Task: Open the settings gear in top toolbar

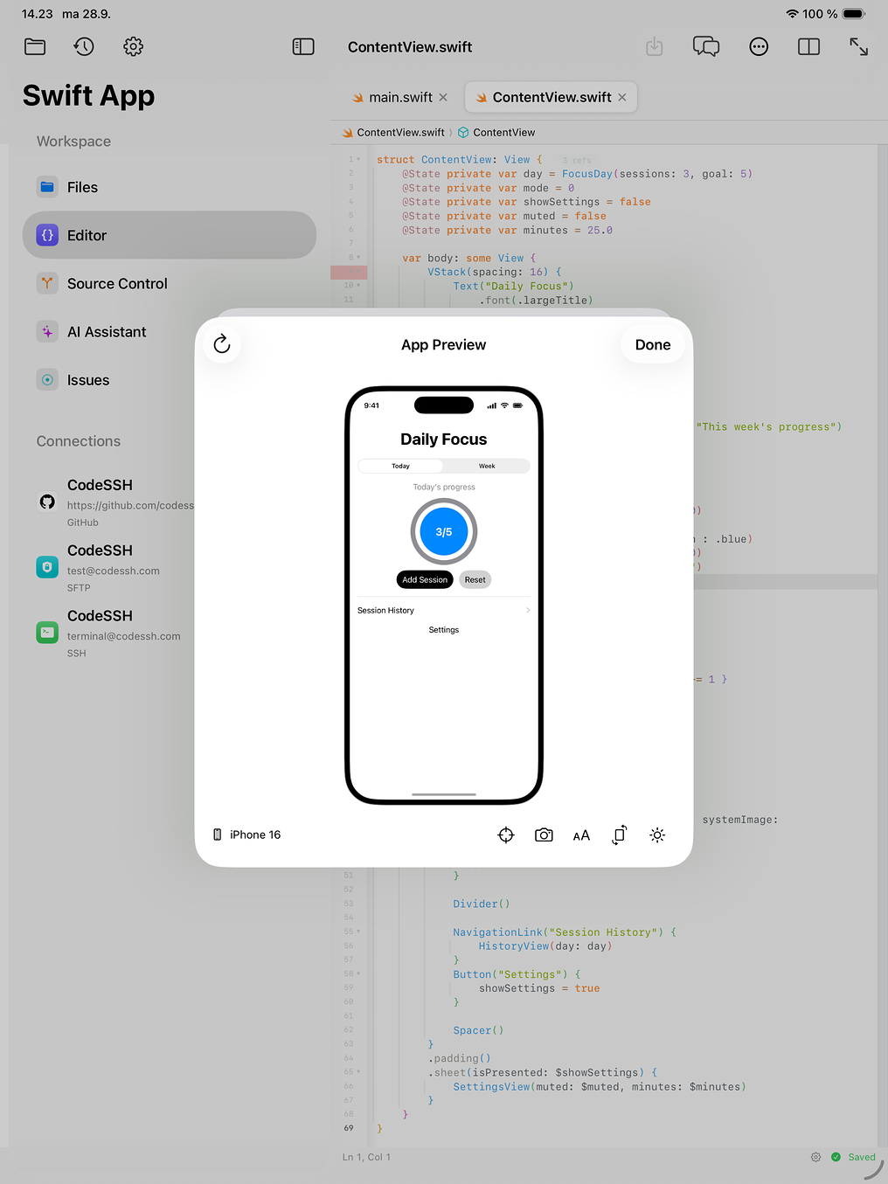Action: point(133,47)
